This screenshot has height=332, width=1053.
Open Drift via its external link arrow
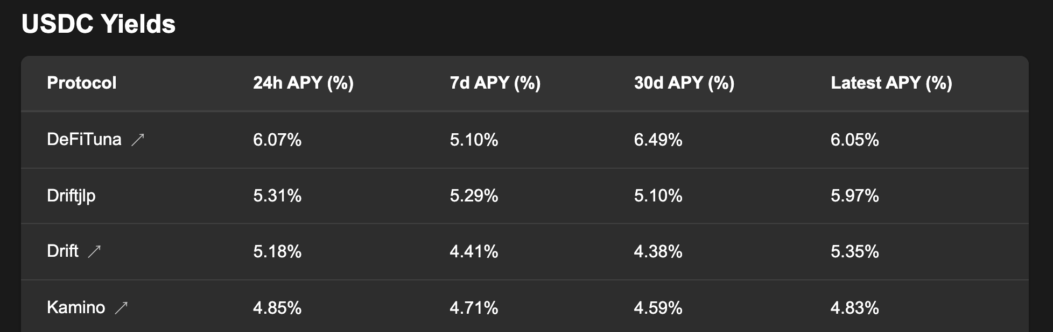click(94, 251)
